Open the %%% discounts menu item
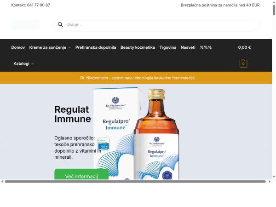The width and height of the screenshot is (276, 207). (206, 47)
